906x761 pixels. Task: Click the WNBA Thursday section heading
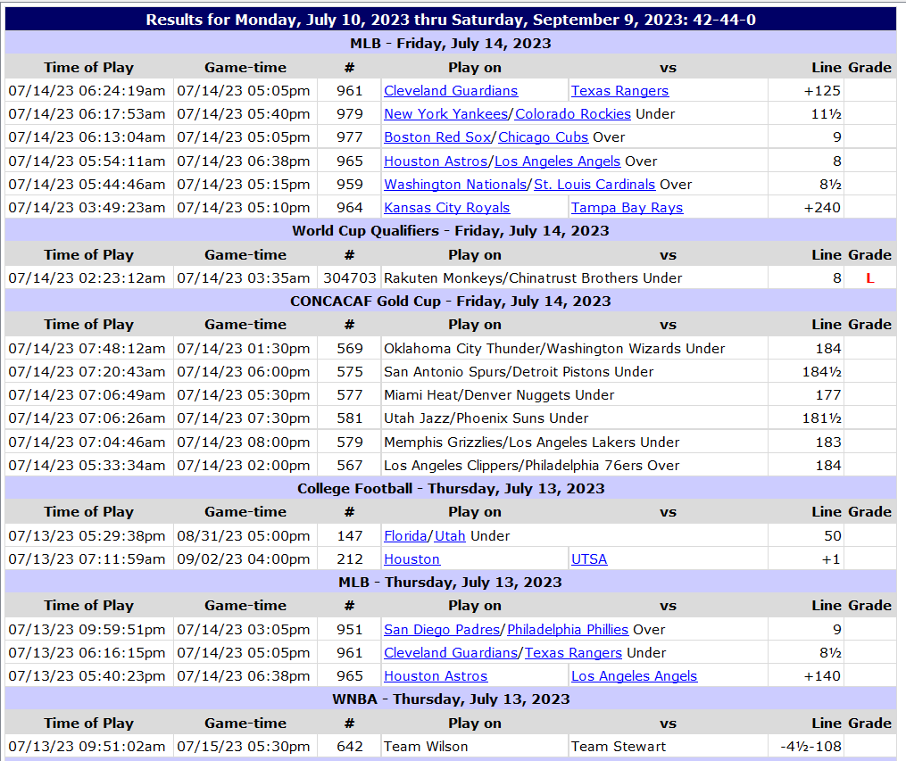pos(451,699)
